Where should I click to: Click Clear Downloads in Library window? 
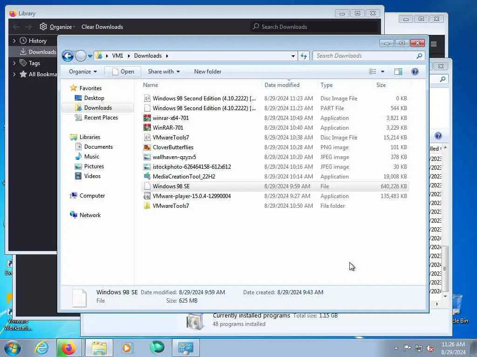(x=102, y=27)
